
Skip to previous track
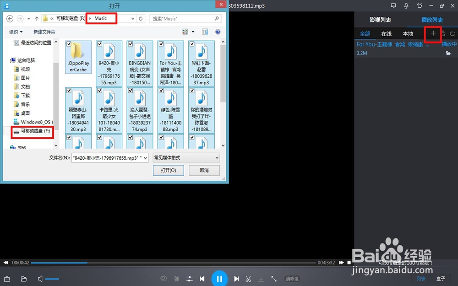(x=202, y=279)
